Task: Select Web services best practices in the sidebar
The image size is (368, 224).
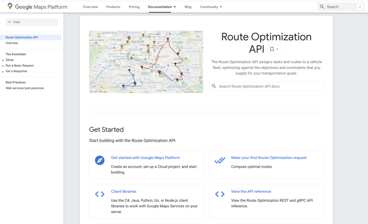Action: [24, 88]
